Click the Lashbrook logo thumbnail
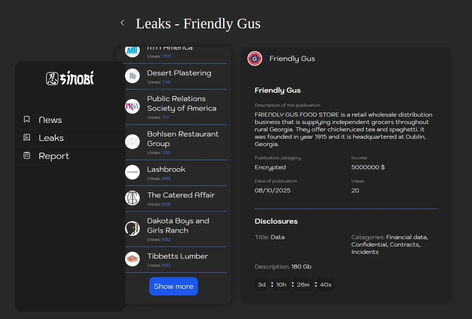Image resolution: width=472 pixels, height=319 pixels. [132, 172]
